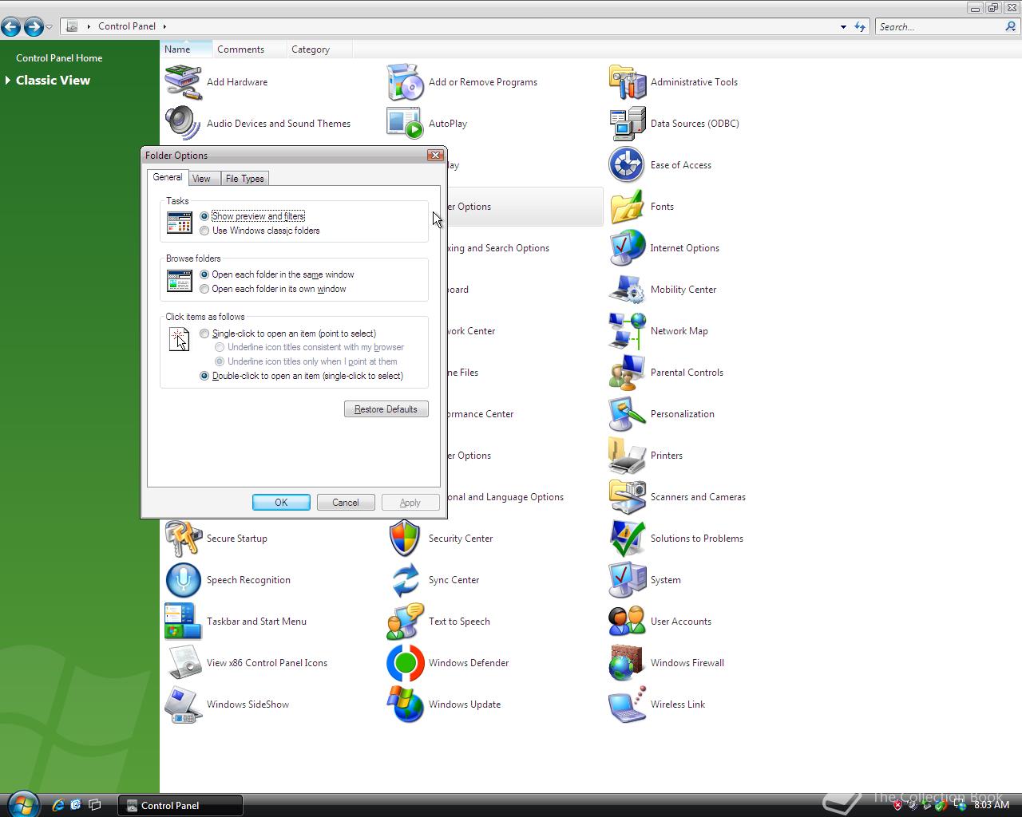This screenshot has height=817, width=1022.
Task: Open the Windows Start orb
Action: (x=22, y=803)
